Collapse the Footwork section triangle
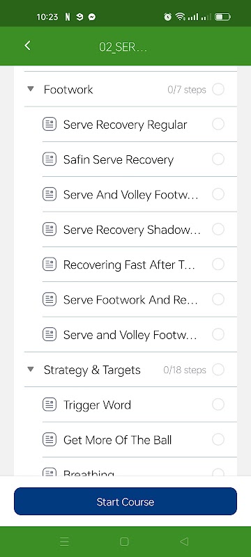Viewport: 251px width, 557px height. point(31,89)
